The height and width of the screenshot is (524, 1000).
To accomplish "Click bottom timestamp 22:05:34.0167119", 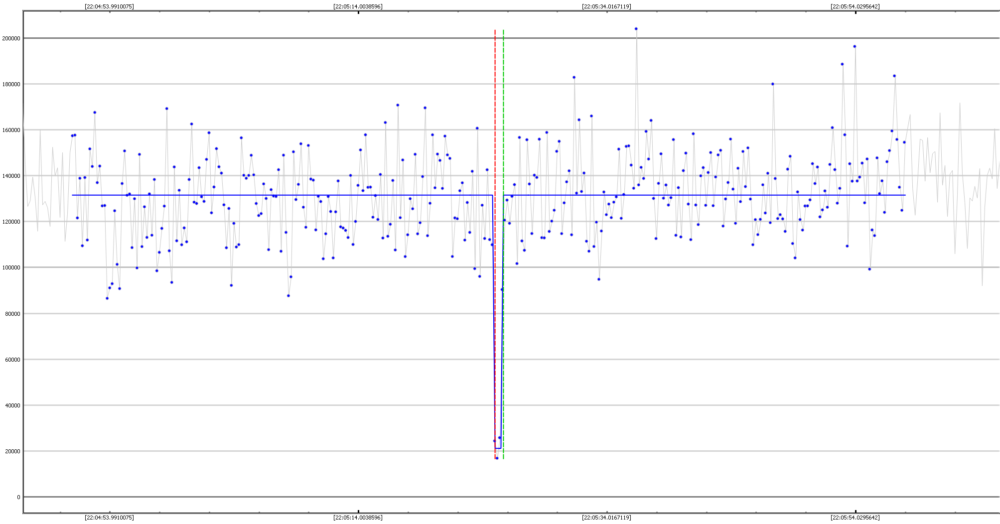I will (x=606, y=518).
